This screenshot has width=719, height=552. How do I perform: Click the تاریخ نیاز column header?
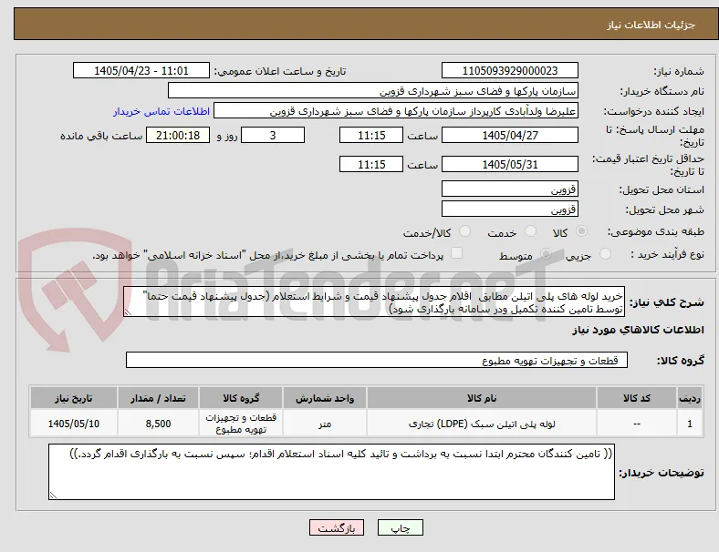pyautogui.click(x=74, y=398)
